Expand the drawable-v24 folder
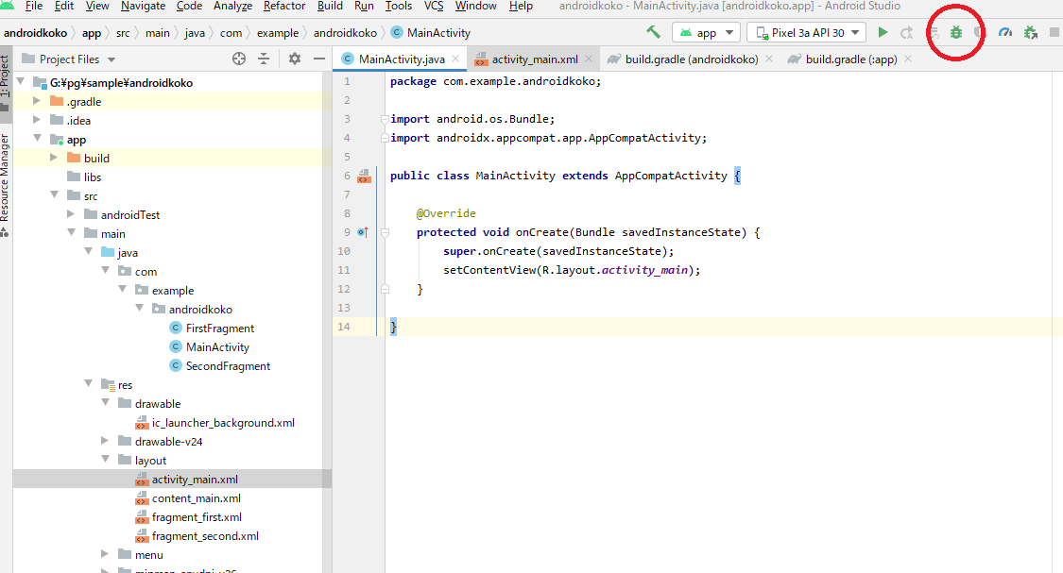Viewport: 1063px width, 573px height. (x=105, y=440)
